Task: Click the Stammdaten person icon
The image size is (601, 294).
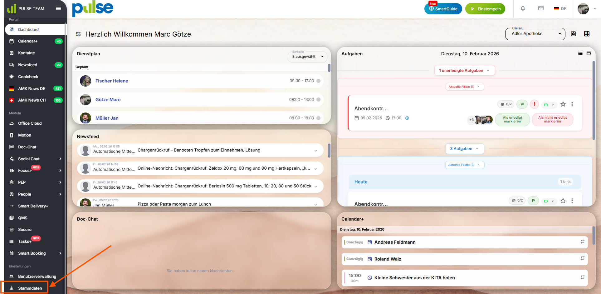Action: [x=12, y=288]
